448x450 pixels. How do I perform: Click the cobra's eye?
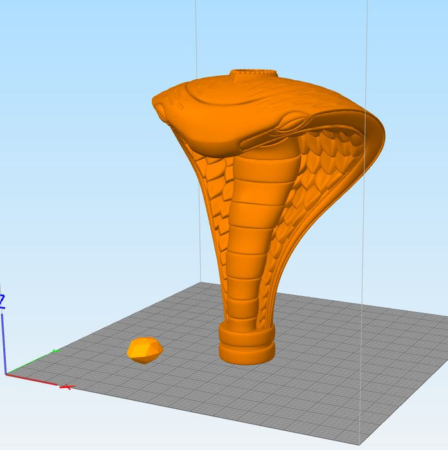[293, 120]
